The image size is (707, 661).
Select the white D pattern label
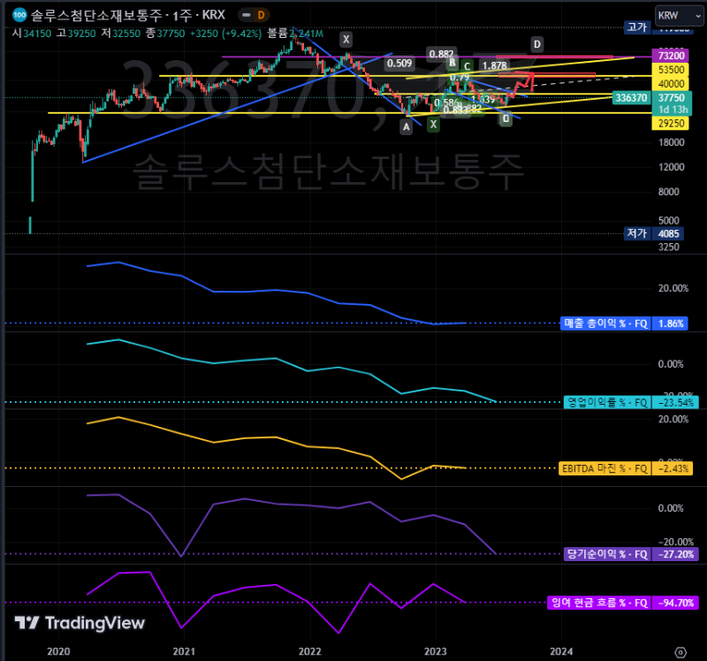pyautogui.click(x=536, y=44)
